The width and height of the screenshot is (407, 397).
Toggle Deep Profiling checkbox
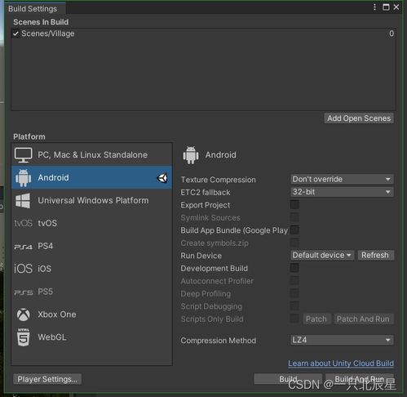pos(294,293)
